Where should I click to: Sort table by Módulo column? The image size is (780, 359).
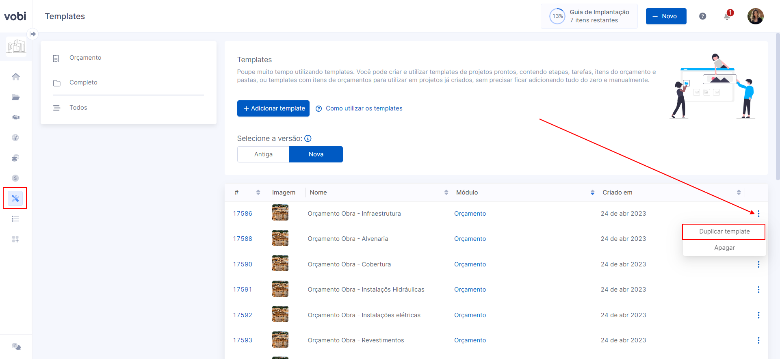point(592,192)
